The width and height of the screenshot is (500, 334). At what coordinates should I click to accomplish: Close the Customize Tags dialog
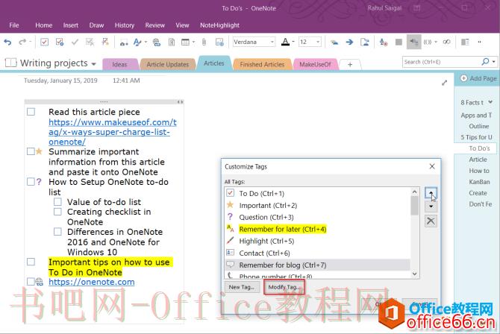(x=432, y=166)
